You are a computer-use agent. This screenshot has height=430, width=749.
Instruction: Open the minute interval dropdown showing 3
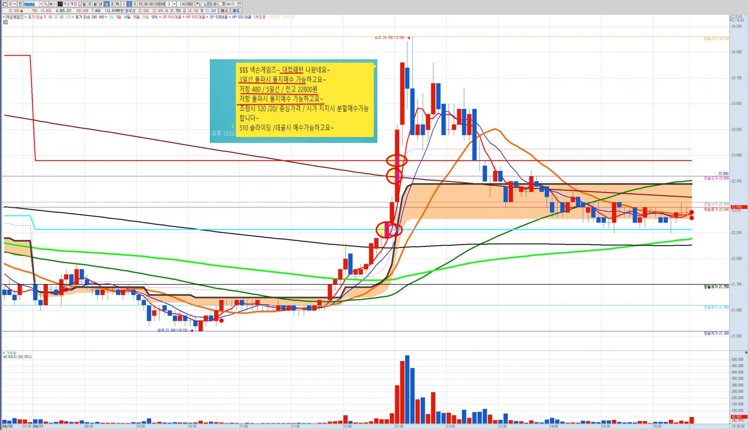pyautogui.click(x=174, y=4)
